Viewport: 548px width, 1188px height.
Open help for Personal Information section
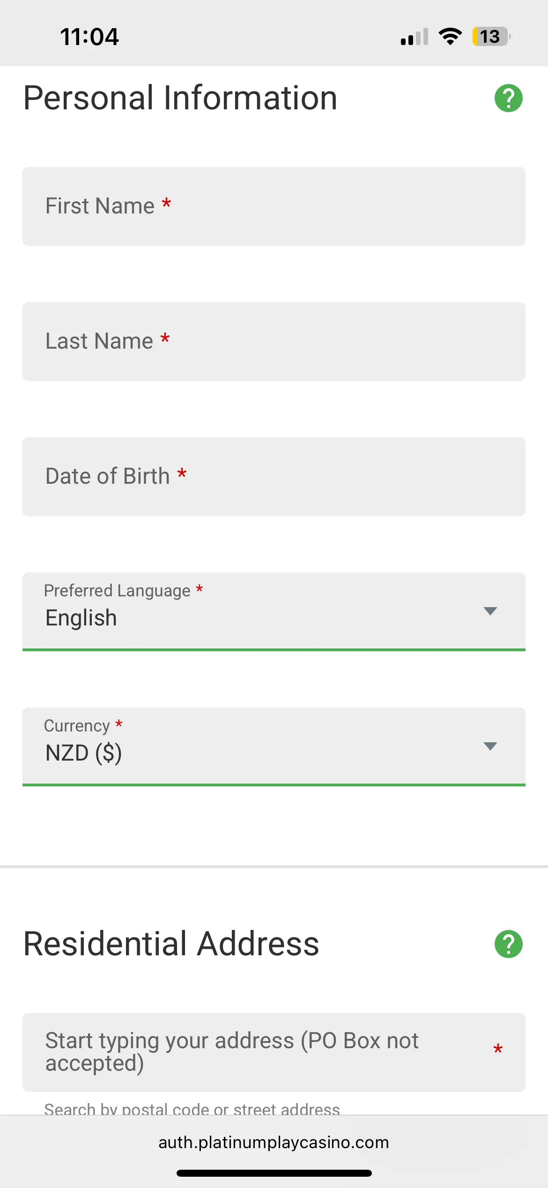point(508,98)
